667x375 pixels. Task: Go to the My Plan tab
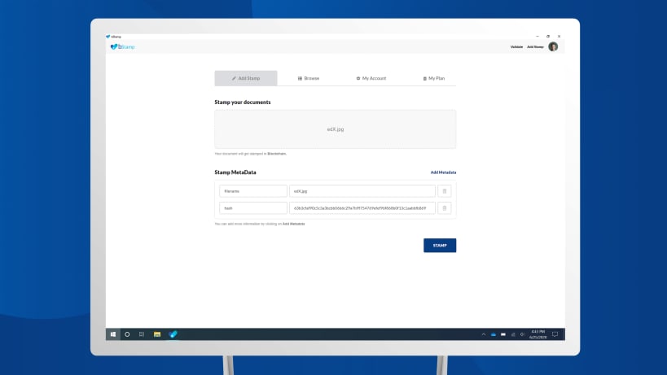click(x=433, y=78)
